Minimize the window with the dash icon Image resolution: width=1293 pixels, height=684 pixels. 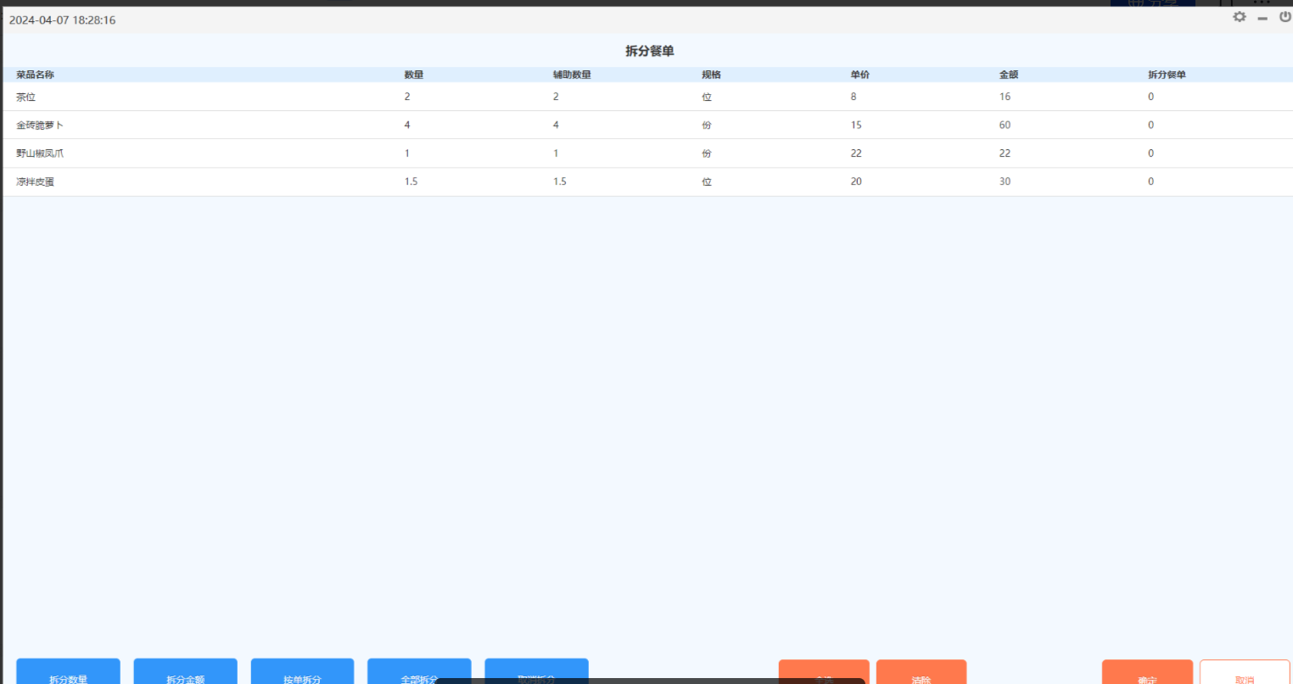[1262, 18]
